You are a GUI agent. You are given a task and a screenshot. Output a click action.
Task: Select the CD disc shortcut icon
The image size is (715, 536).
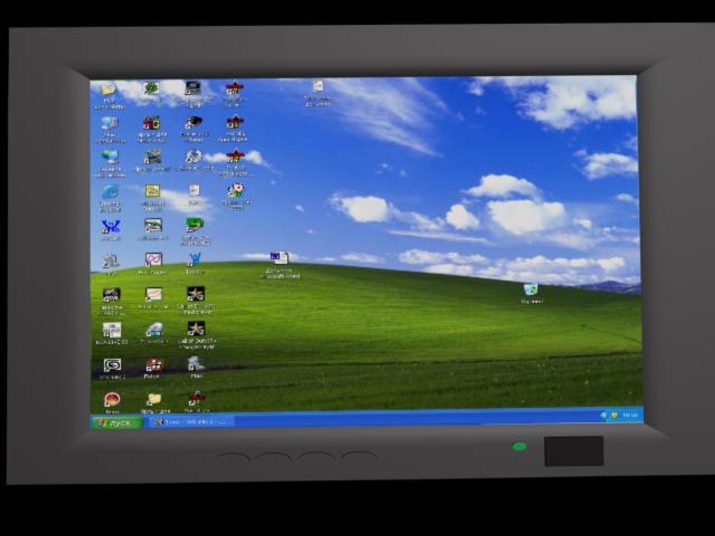tap(193, 156)
